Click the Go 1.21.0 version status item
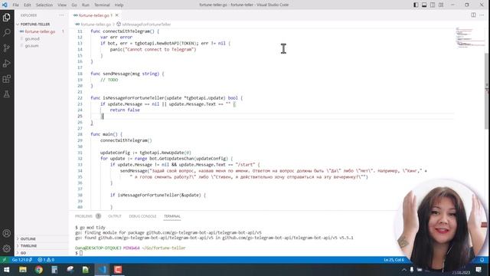This screenshot has width=490, height=276. [22, 260]
